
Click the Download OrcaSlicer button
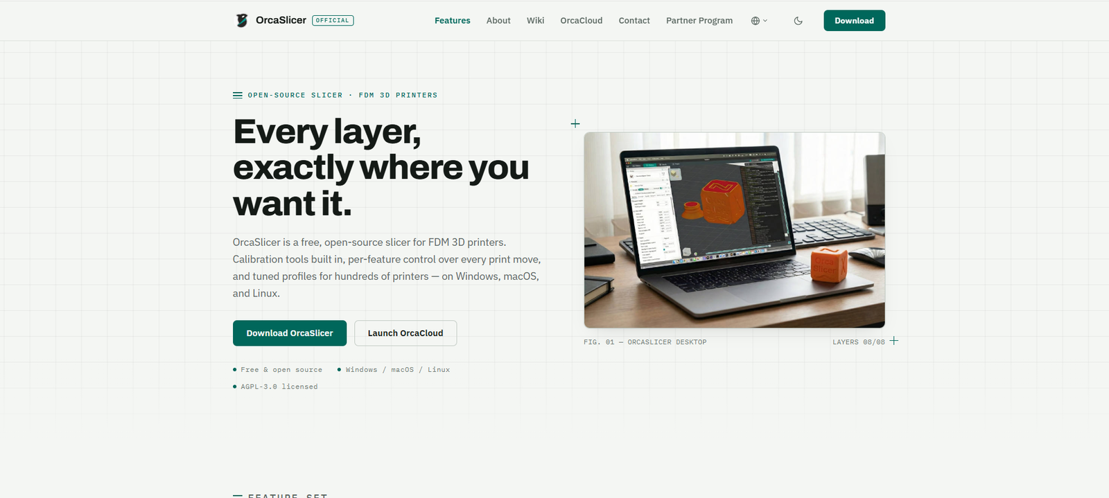290,333
